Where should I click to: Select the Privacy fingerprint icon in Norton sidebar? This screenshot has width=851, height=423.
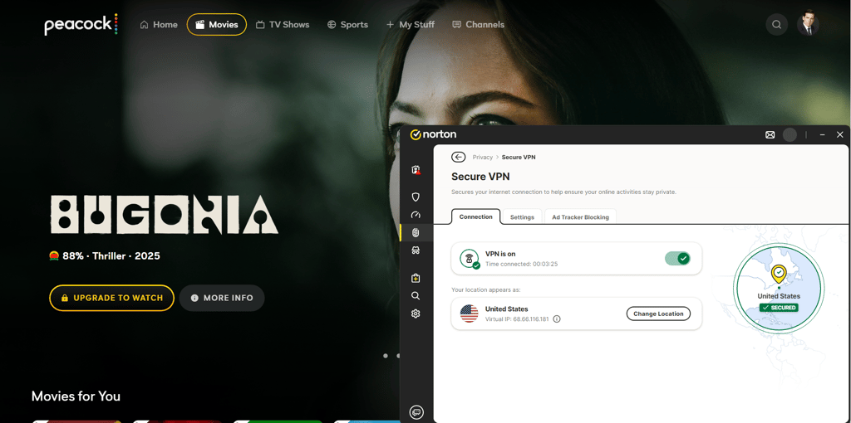pos(416,233)
